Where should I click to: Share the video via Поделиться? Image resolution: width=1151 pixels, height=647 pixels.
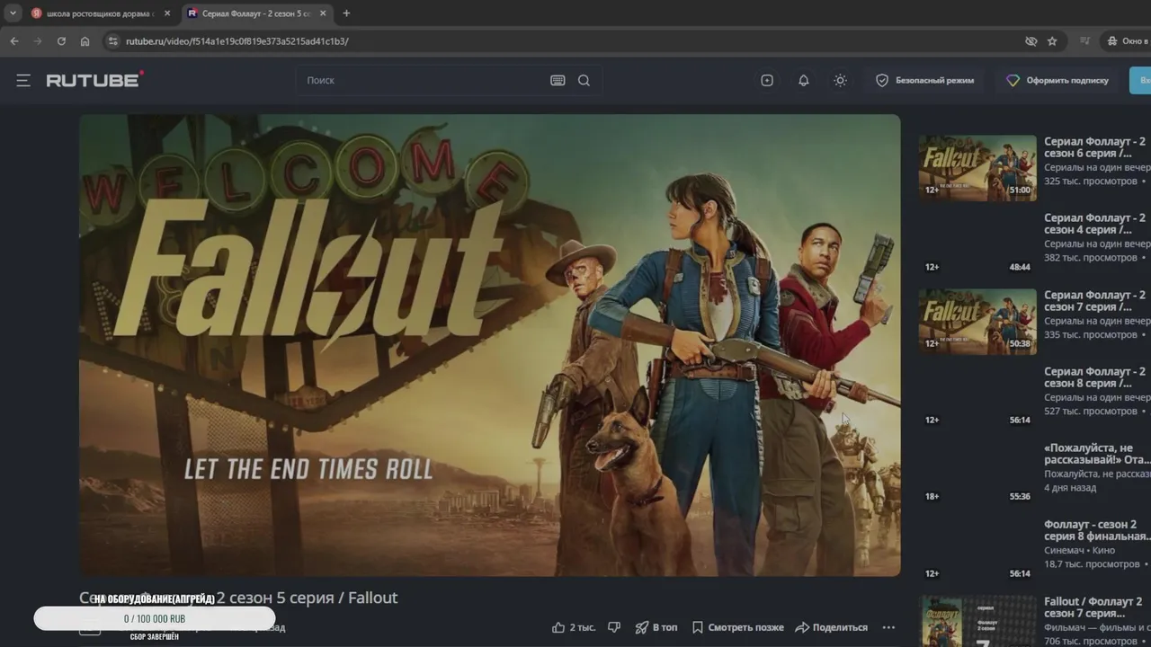pos(832,627)
